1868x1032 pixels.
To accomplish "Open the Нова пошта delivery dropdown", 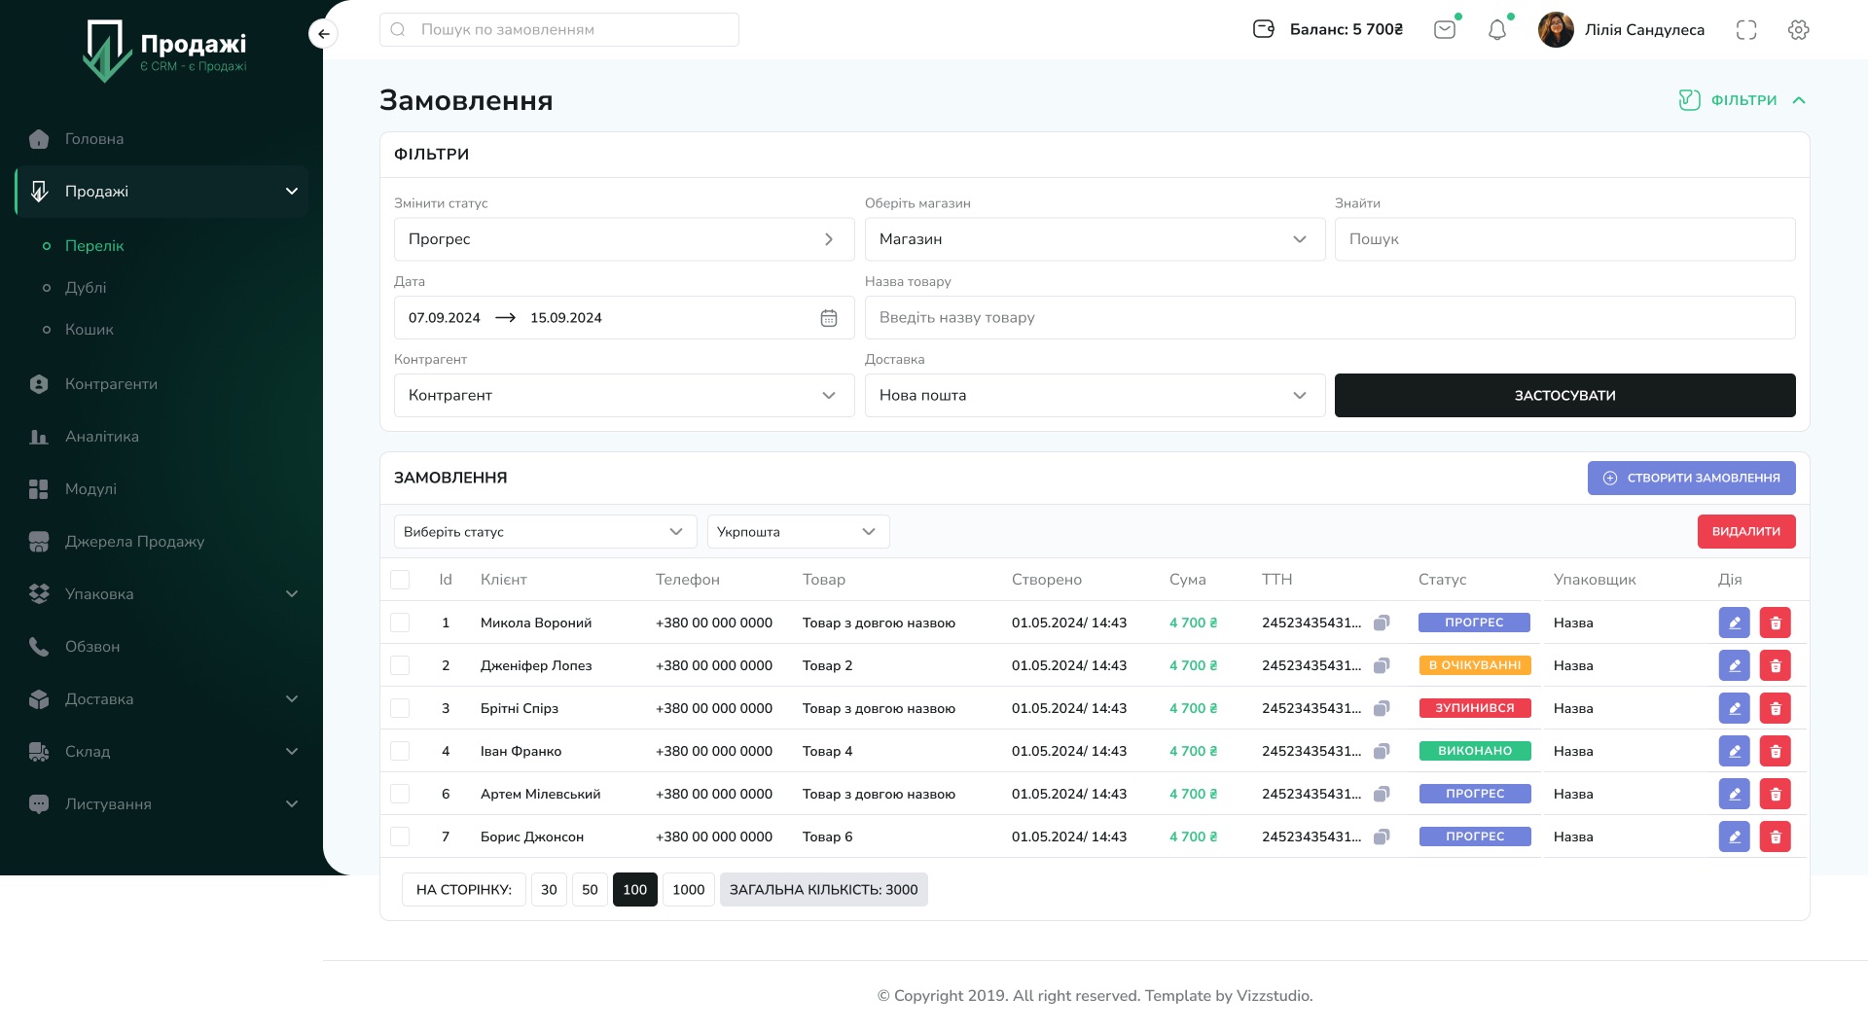I will pyautogui.click(x=1095, y=396).
